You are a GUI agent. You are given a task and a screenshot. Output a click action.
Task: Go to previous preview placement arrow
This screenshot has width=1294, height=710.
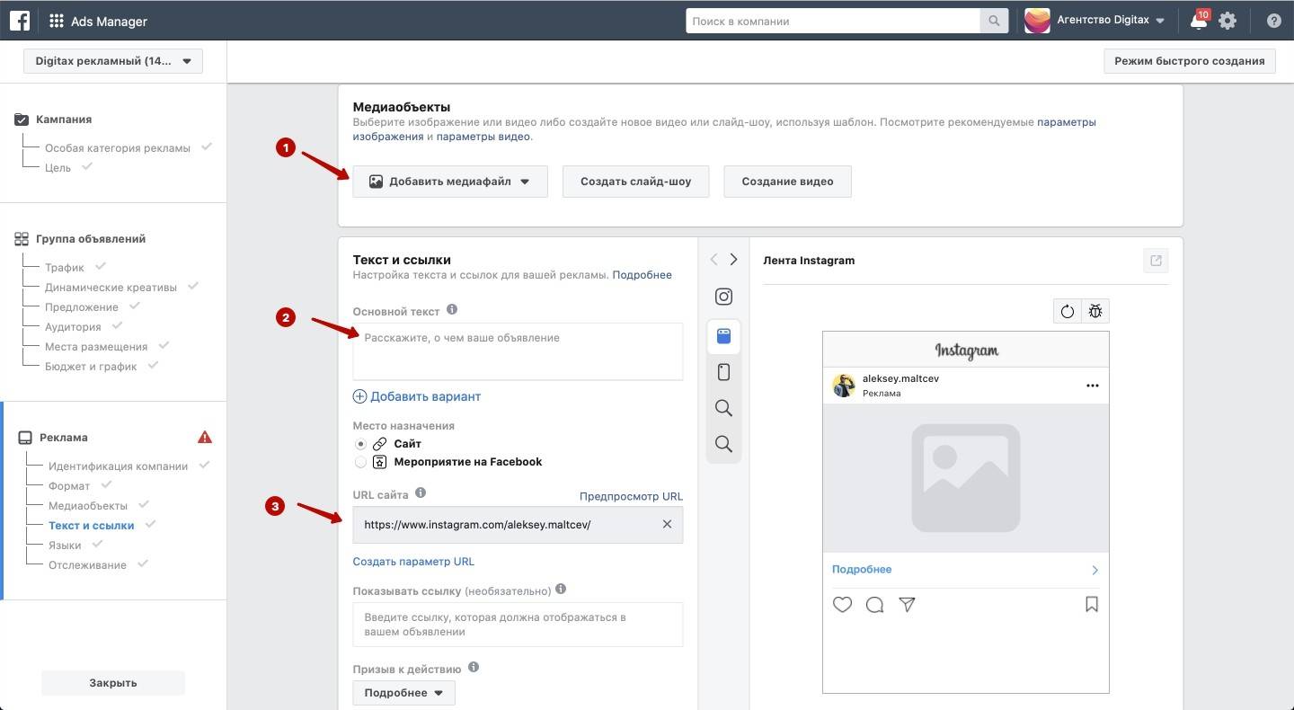coord(714,260)
